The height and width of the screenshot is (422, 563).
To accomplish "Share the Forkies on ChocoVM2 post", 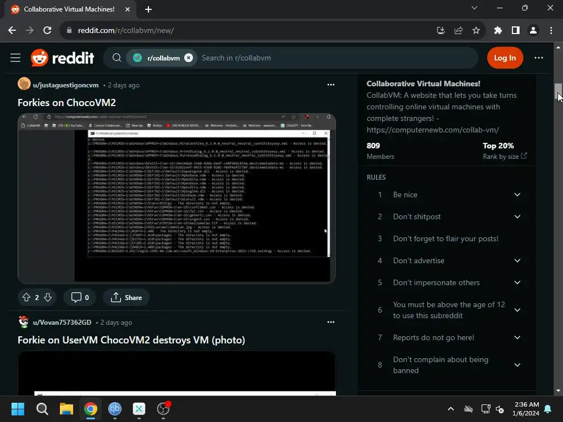I will (x=126, y=297).
